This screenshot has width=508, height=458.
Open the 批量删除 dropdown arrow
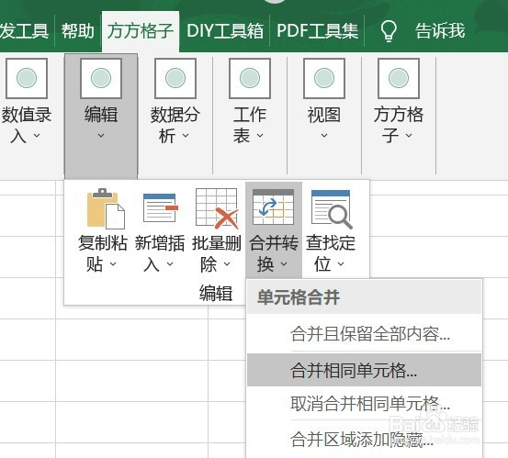(x=227, y=264)
